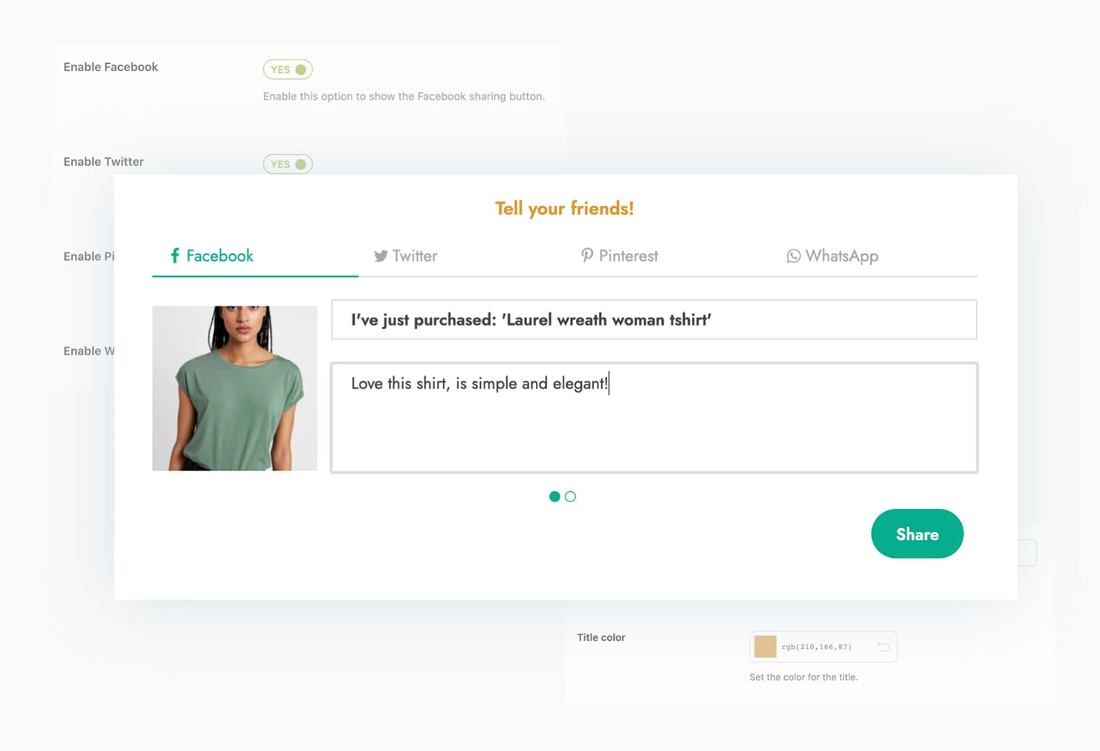The height and width of the screenshot is (751, 1100).
Task: Switch to the WhatsApp tab label
Action: pos(842,256)
